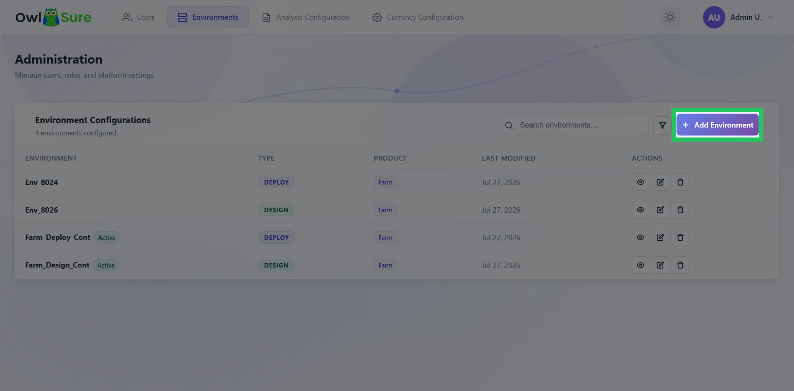Click '4 environments configured' text

tap(76, 133)
